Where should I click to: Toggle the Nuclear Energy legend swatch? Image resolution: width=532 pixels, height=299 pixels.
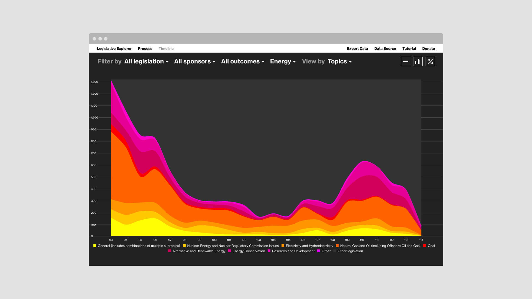click(184, 246)
